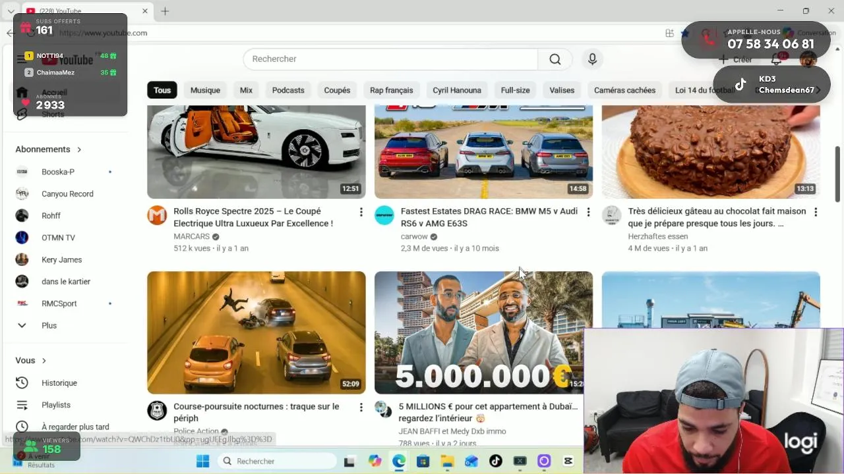The width and height of the screenshot is (844, 474).
Task: Open File Explorer from the taskbar
Action: pos(447,461)
